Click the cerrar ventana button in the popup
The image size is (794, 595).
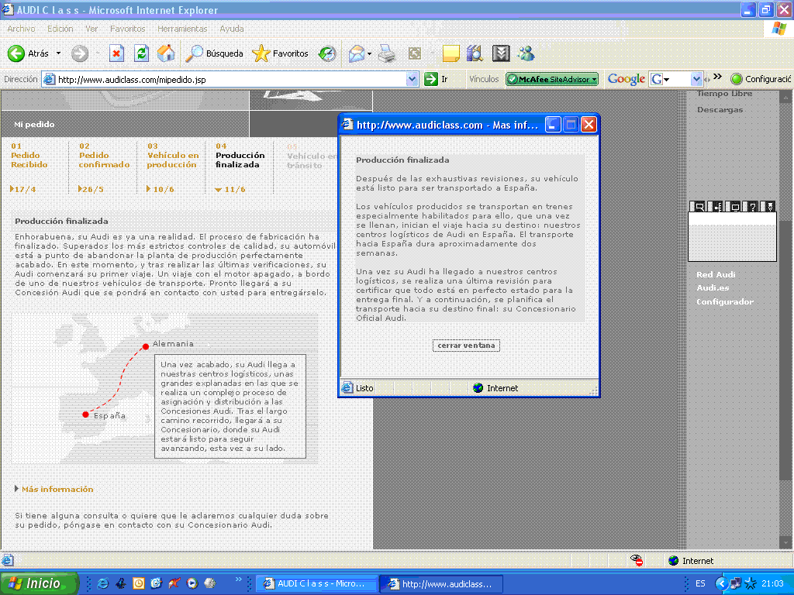(x=466, y=346)
